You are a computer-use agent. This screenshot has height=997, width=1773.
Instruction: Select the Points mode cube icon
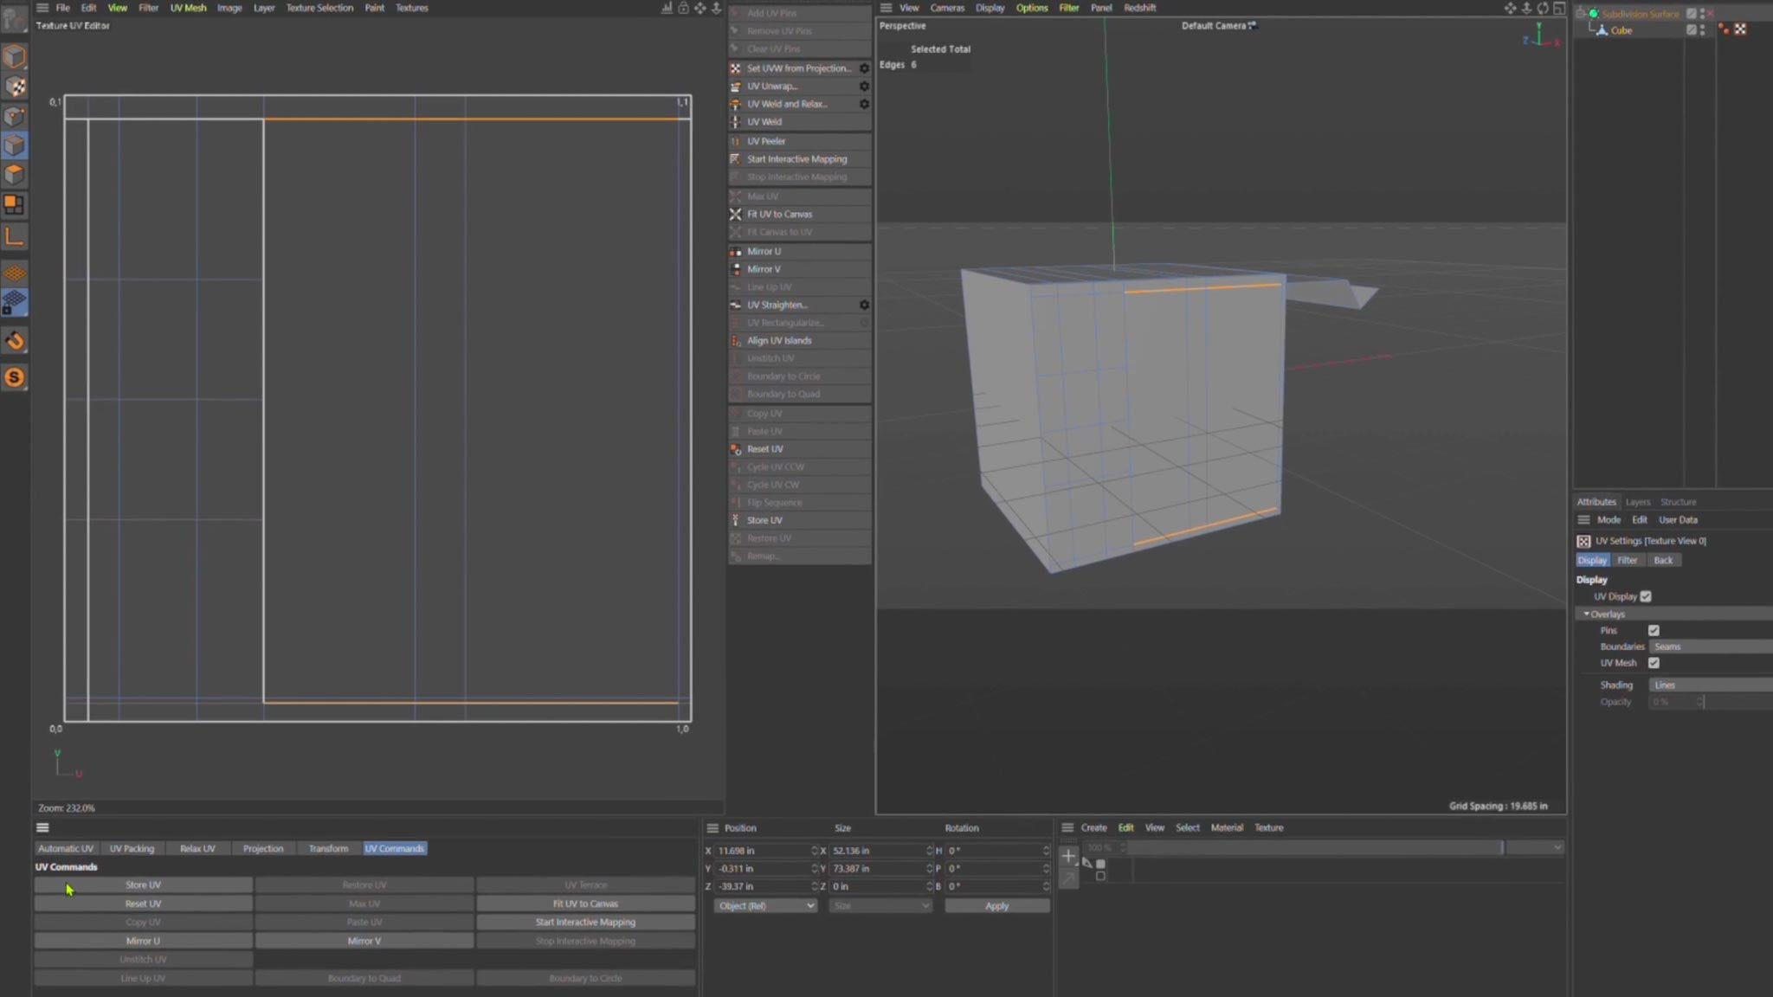(15, 115)
